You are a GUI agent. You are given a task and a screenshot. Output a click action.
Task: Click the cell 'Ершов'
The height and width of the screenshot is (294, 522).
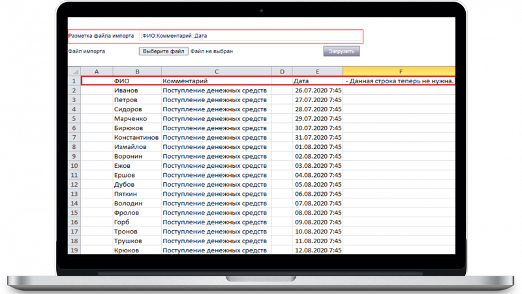coord(137,175)
